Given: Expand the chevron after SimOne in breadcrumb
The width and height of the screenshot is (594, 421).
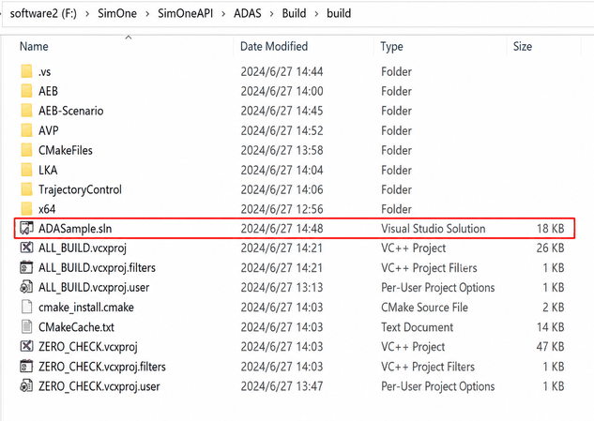Looking at the screenshot, I should (147, 14).
